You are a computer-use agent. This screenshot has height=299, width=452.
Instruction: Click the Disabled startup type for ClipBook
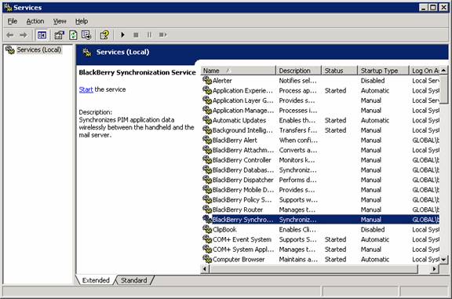(373, 229)
